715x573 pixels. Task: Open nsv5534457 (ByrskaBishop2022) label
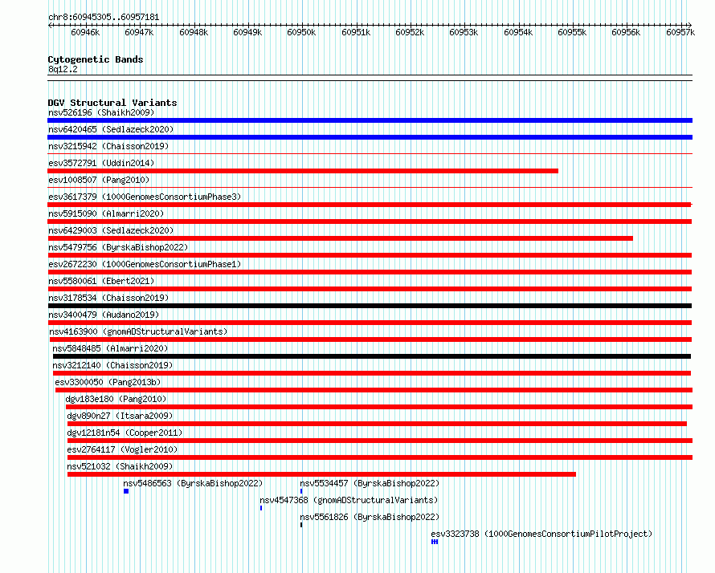[370, 483]
